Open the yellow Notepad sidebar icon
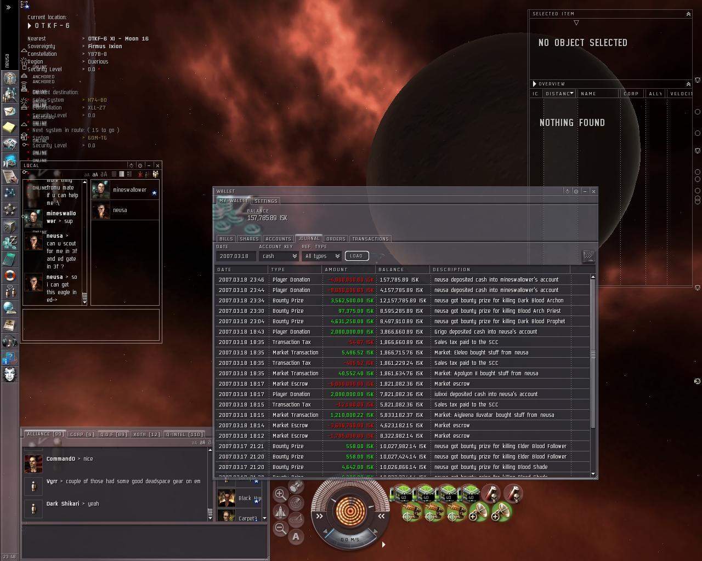Viewport: 702px width, 561px height. [x=10, y=128]
